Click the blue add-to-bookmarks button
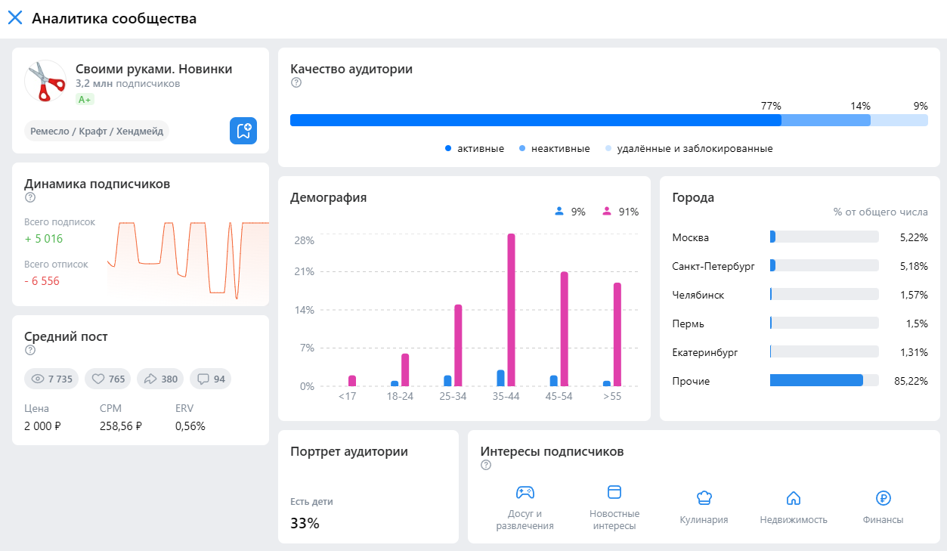947x551 pixels. tap(243, 131)
